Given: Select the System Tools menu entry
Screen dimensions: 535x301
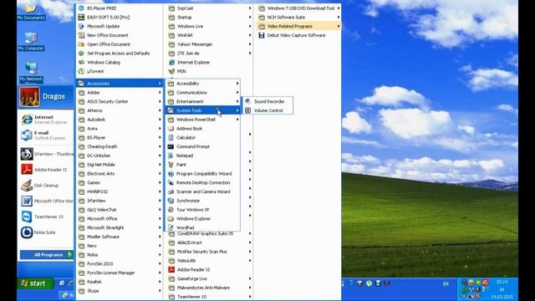Looking at the screenshot, I should click(202, 110).
